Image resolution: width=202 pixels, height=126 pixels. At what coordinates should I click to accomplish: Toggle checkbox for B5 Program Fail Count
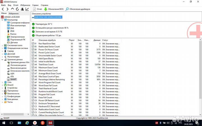33,94
